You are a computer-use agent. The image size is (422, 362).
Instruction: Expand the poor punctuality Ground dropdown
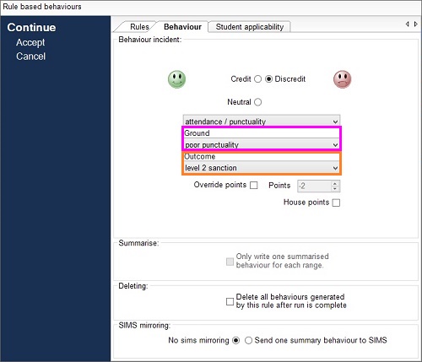(x=262, y=144)
